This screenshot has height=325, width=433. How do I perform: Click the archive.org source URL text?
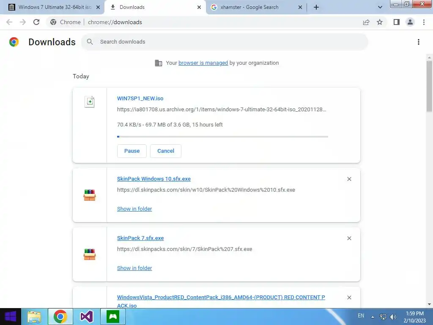pos(222,110)
